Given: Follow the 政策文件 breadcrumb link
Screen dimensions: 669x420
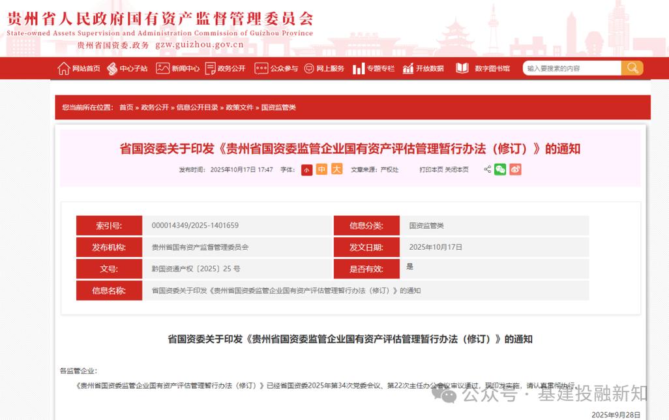Looking at the screenshot, I should pyautogui.click(x=240, y=107).
